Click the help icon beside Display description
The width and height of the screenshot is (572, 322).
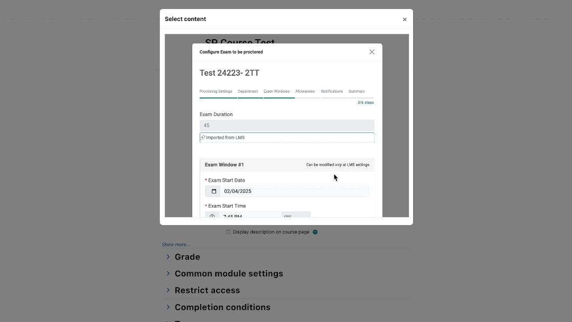315,232
